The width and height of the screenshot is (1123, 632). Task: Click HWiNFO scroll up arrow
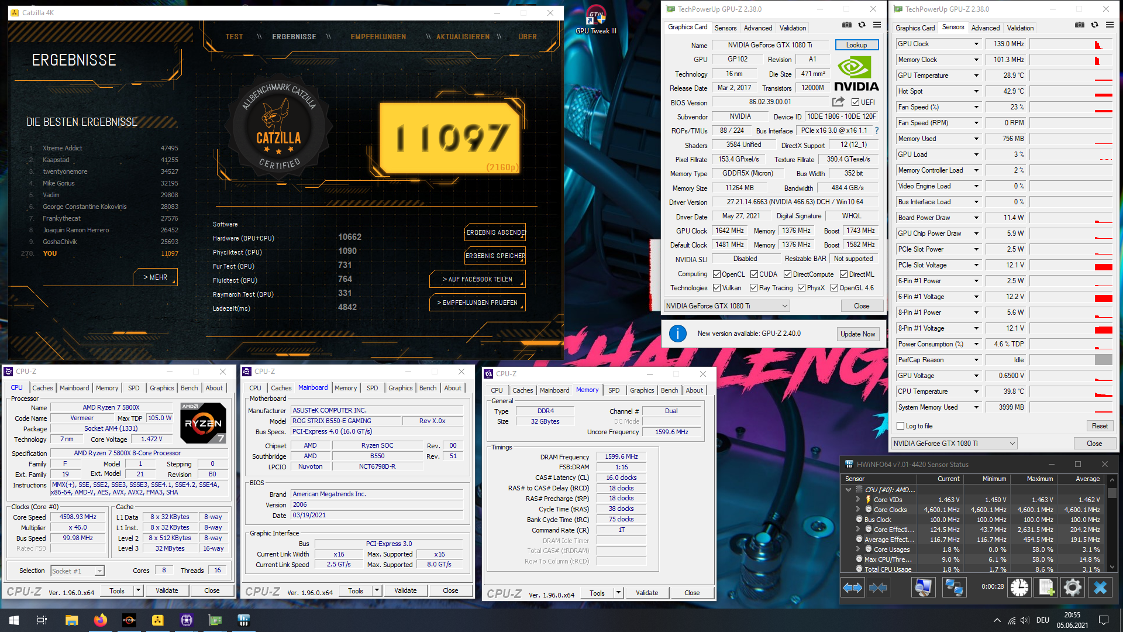point(1112,479)
